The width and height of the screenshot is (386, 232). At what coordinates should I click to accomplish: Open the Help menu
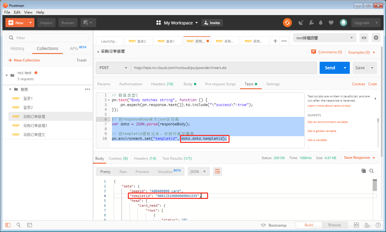pos(40,12)
